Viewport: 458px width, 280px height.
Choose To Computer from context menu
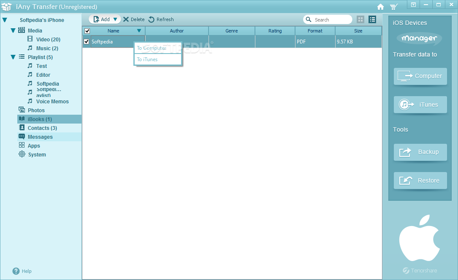point(158,48)
